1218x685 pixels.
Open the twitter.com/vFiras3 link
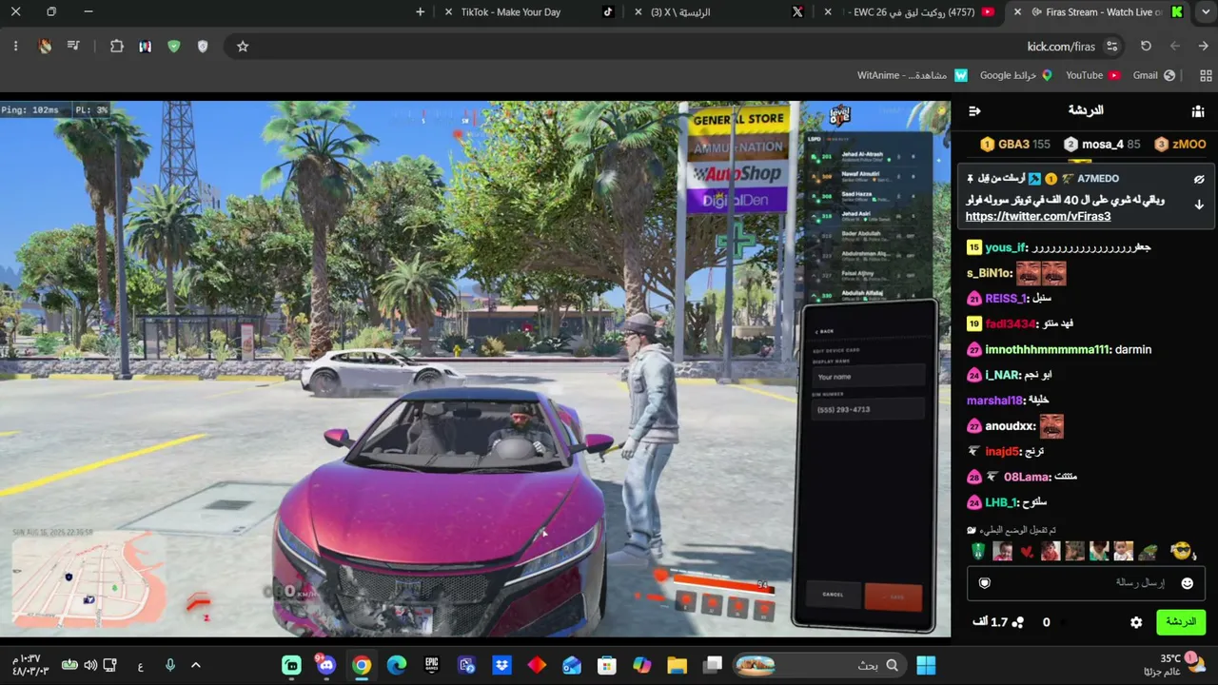(1038, 217)
